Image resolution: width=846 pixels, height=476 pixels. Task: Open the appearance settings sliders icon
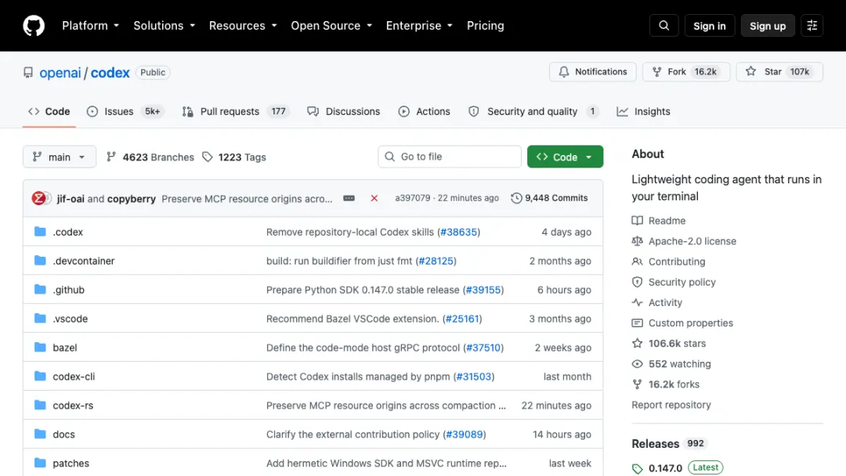(812, 25)
